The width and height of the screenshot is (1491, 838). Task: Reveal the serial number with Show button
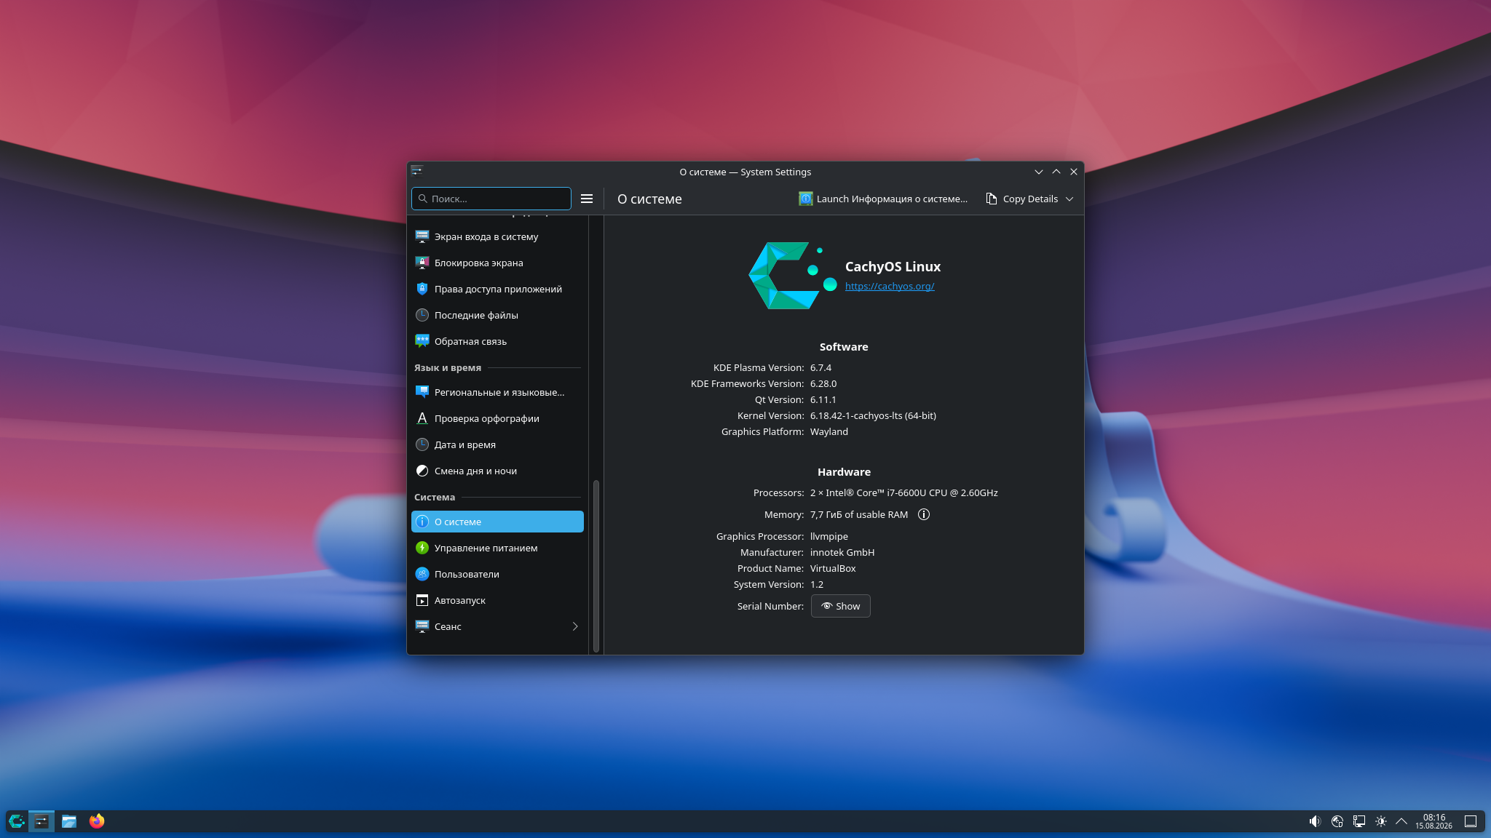point(841,606)
